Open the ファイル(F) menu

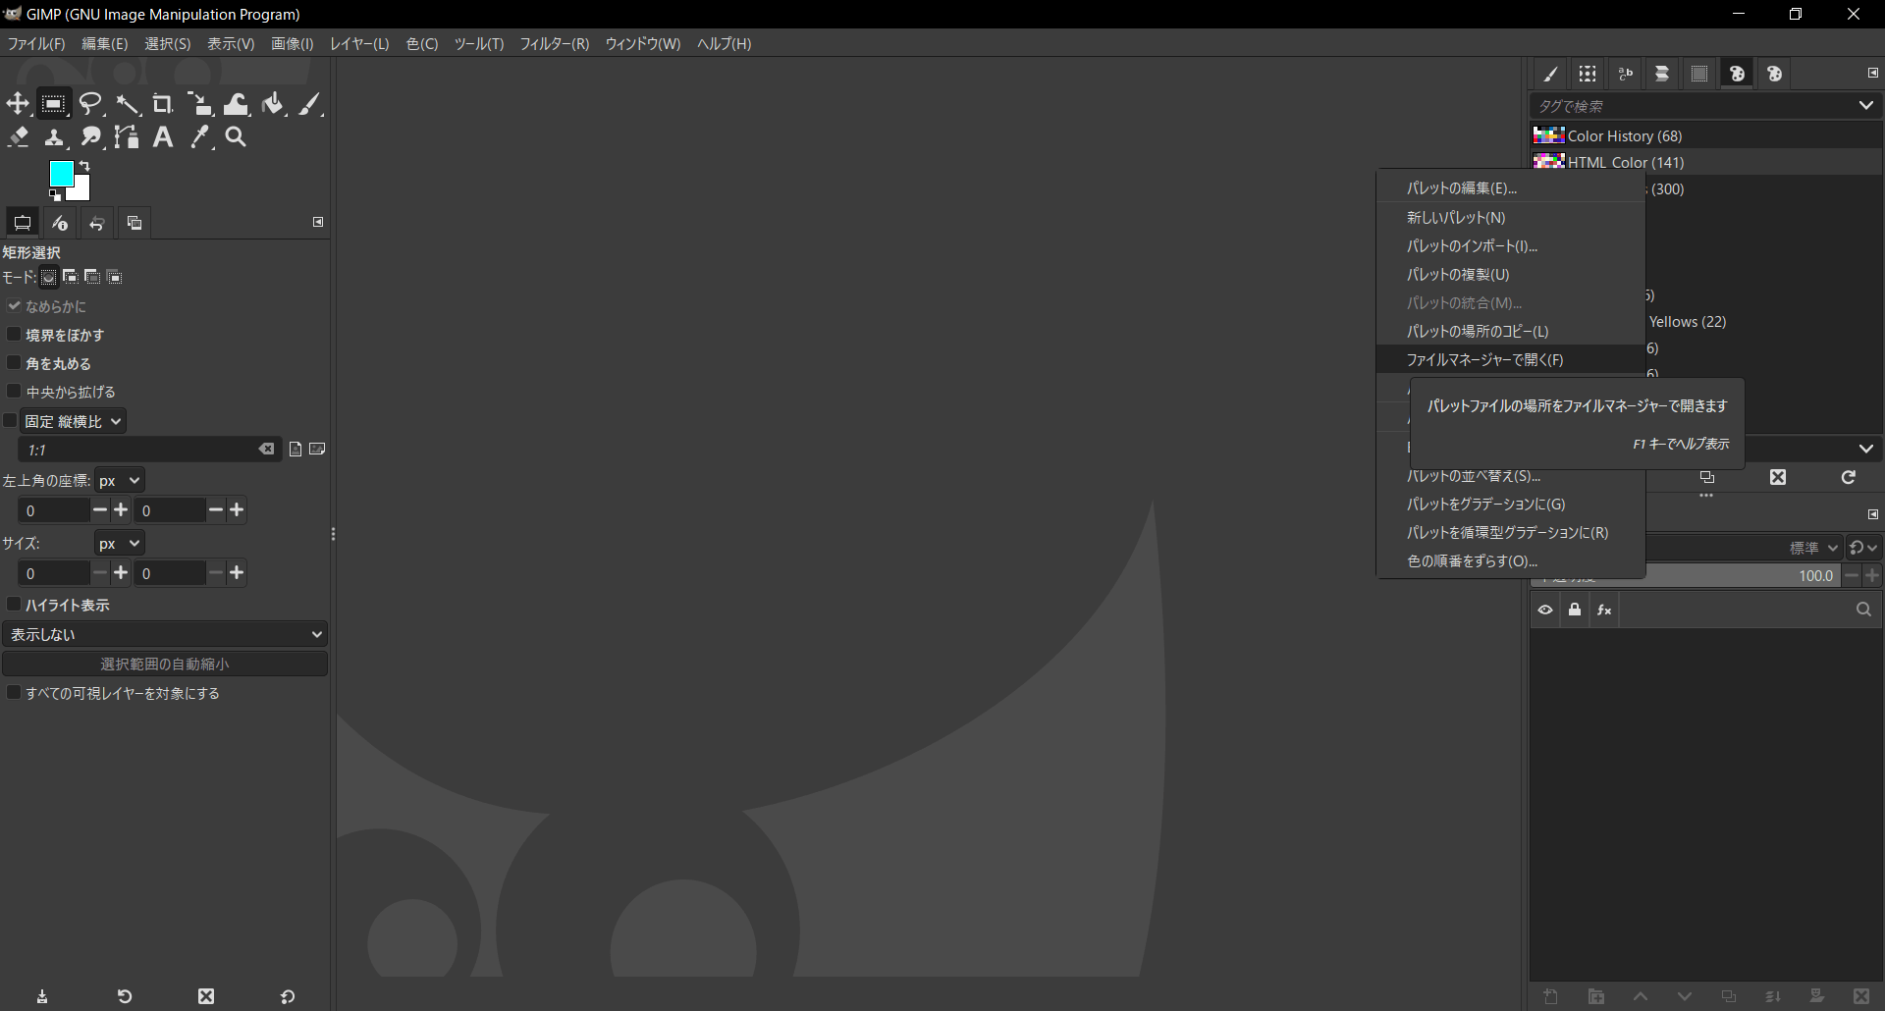pyautogui.click(x=36, y=43)
